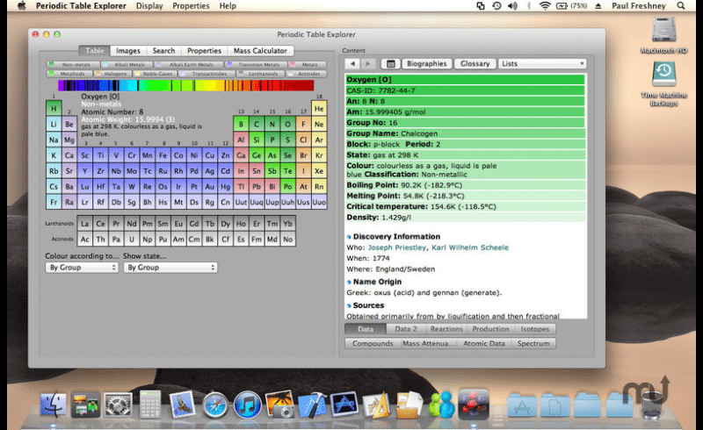Viewport: 703px width, 430px height.
Task: Open System Preferences gear in dock
Action: (118, 405)
